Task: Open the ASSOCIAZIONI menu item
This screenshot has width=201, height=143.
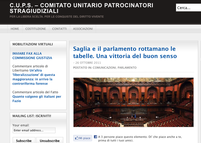Action: (x=83, y=29)
